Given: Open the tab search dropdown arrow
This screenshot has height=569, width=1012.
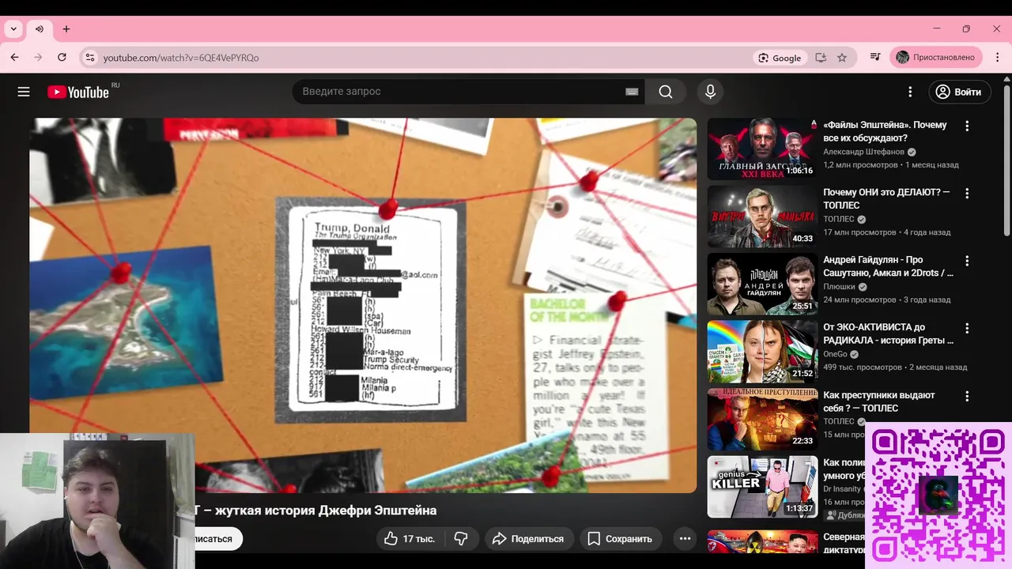Looking at the screenshot, I should (13, 29).
